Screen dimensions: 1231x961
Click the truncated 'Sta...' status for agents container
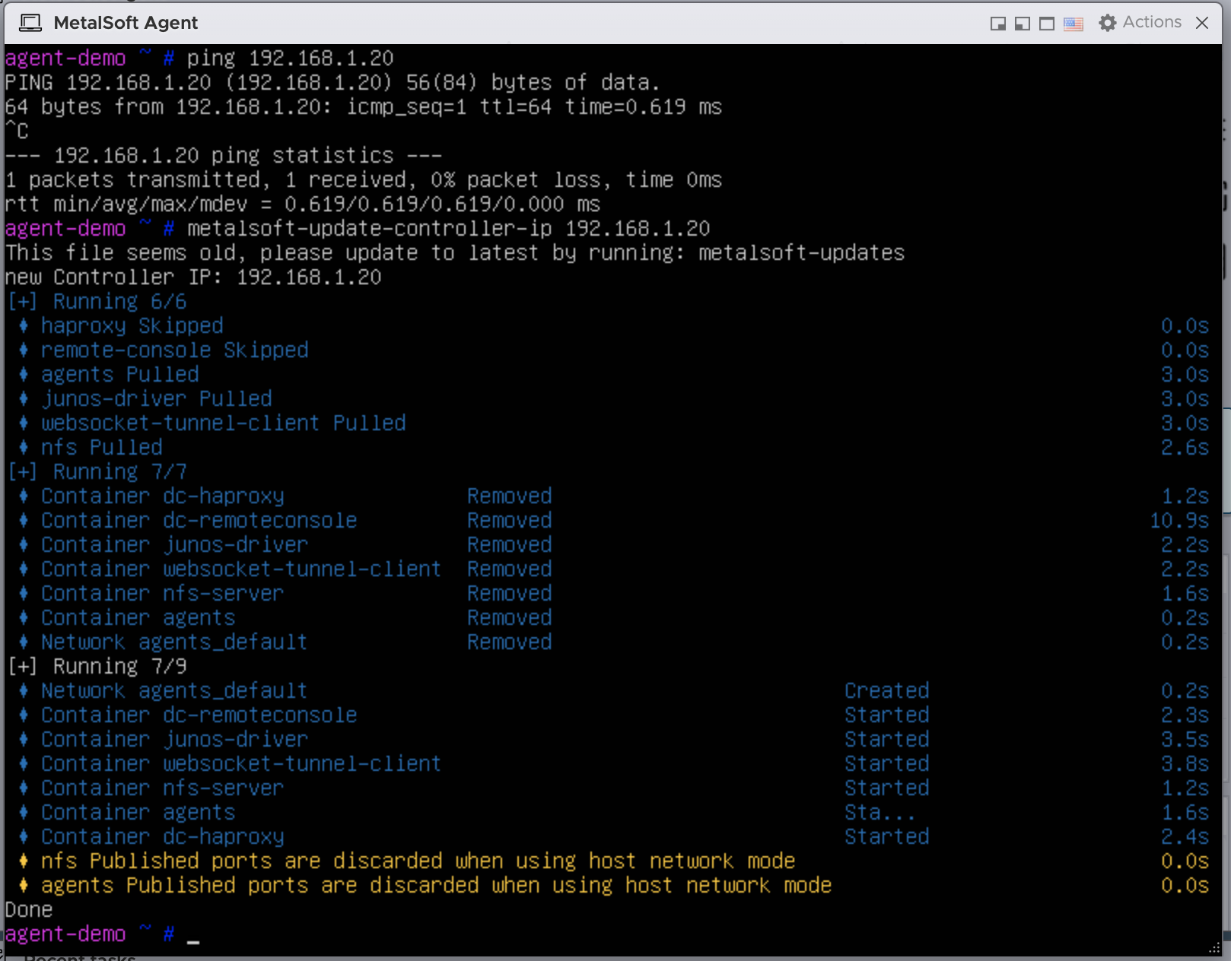click(x=879, y=813)
